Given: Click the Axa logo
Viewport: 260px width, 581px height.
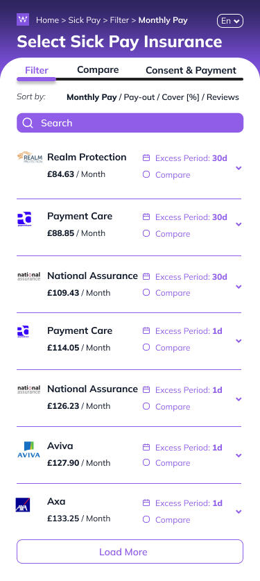Looking at the screenshot, I should (x=23, y=505).
